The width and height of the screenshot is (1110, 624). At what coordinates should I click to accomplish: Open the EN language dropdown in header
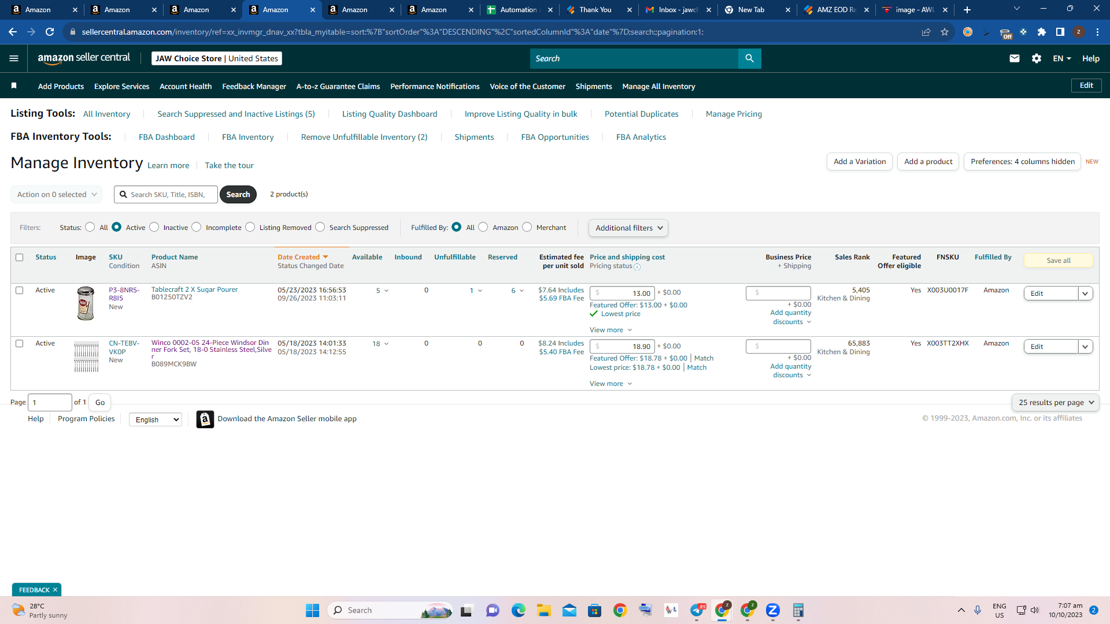1062,58
